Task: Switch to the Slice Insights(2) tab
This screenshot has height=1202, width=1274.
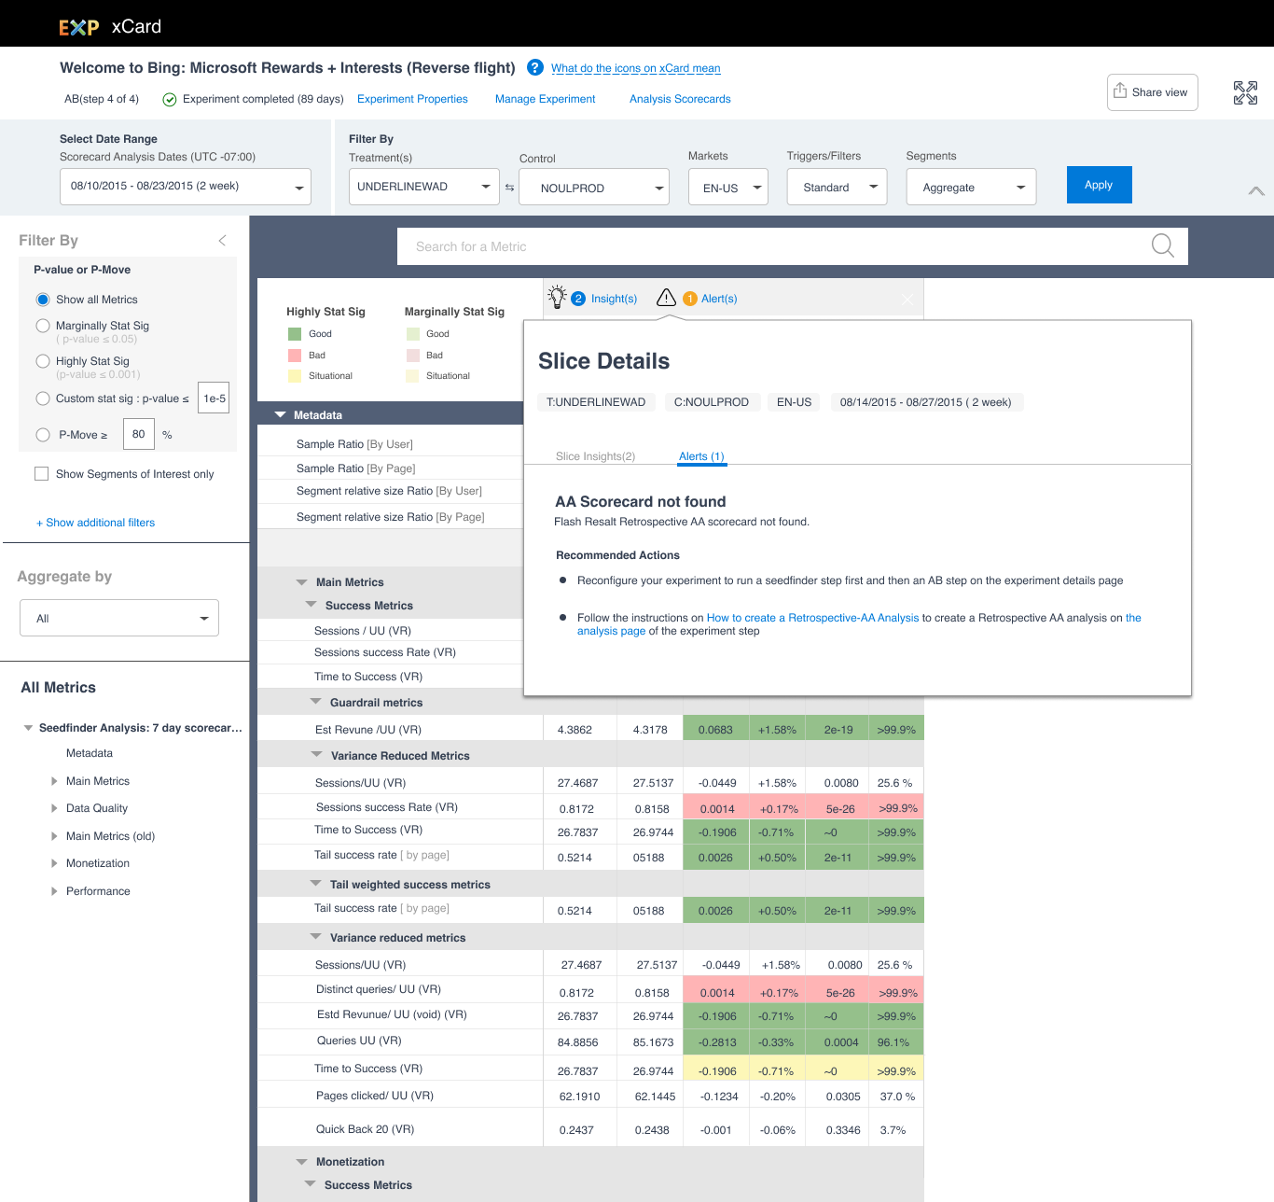Action: pyautogui.click(x=595, y=456)
